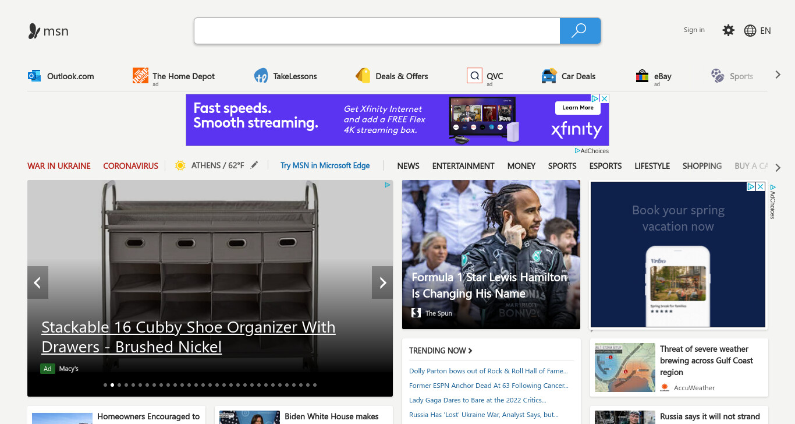Click the storm map thumbnail
The width and height of the screenshot is (795, 424).
(x=625, y=367)
